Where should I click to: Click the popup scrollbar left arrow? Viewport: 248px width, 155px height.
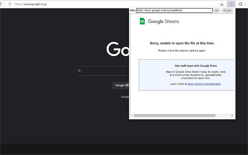132,115
